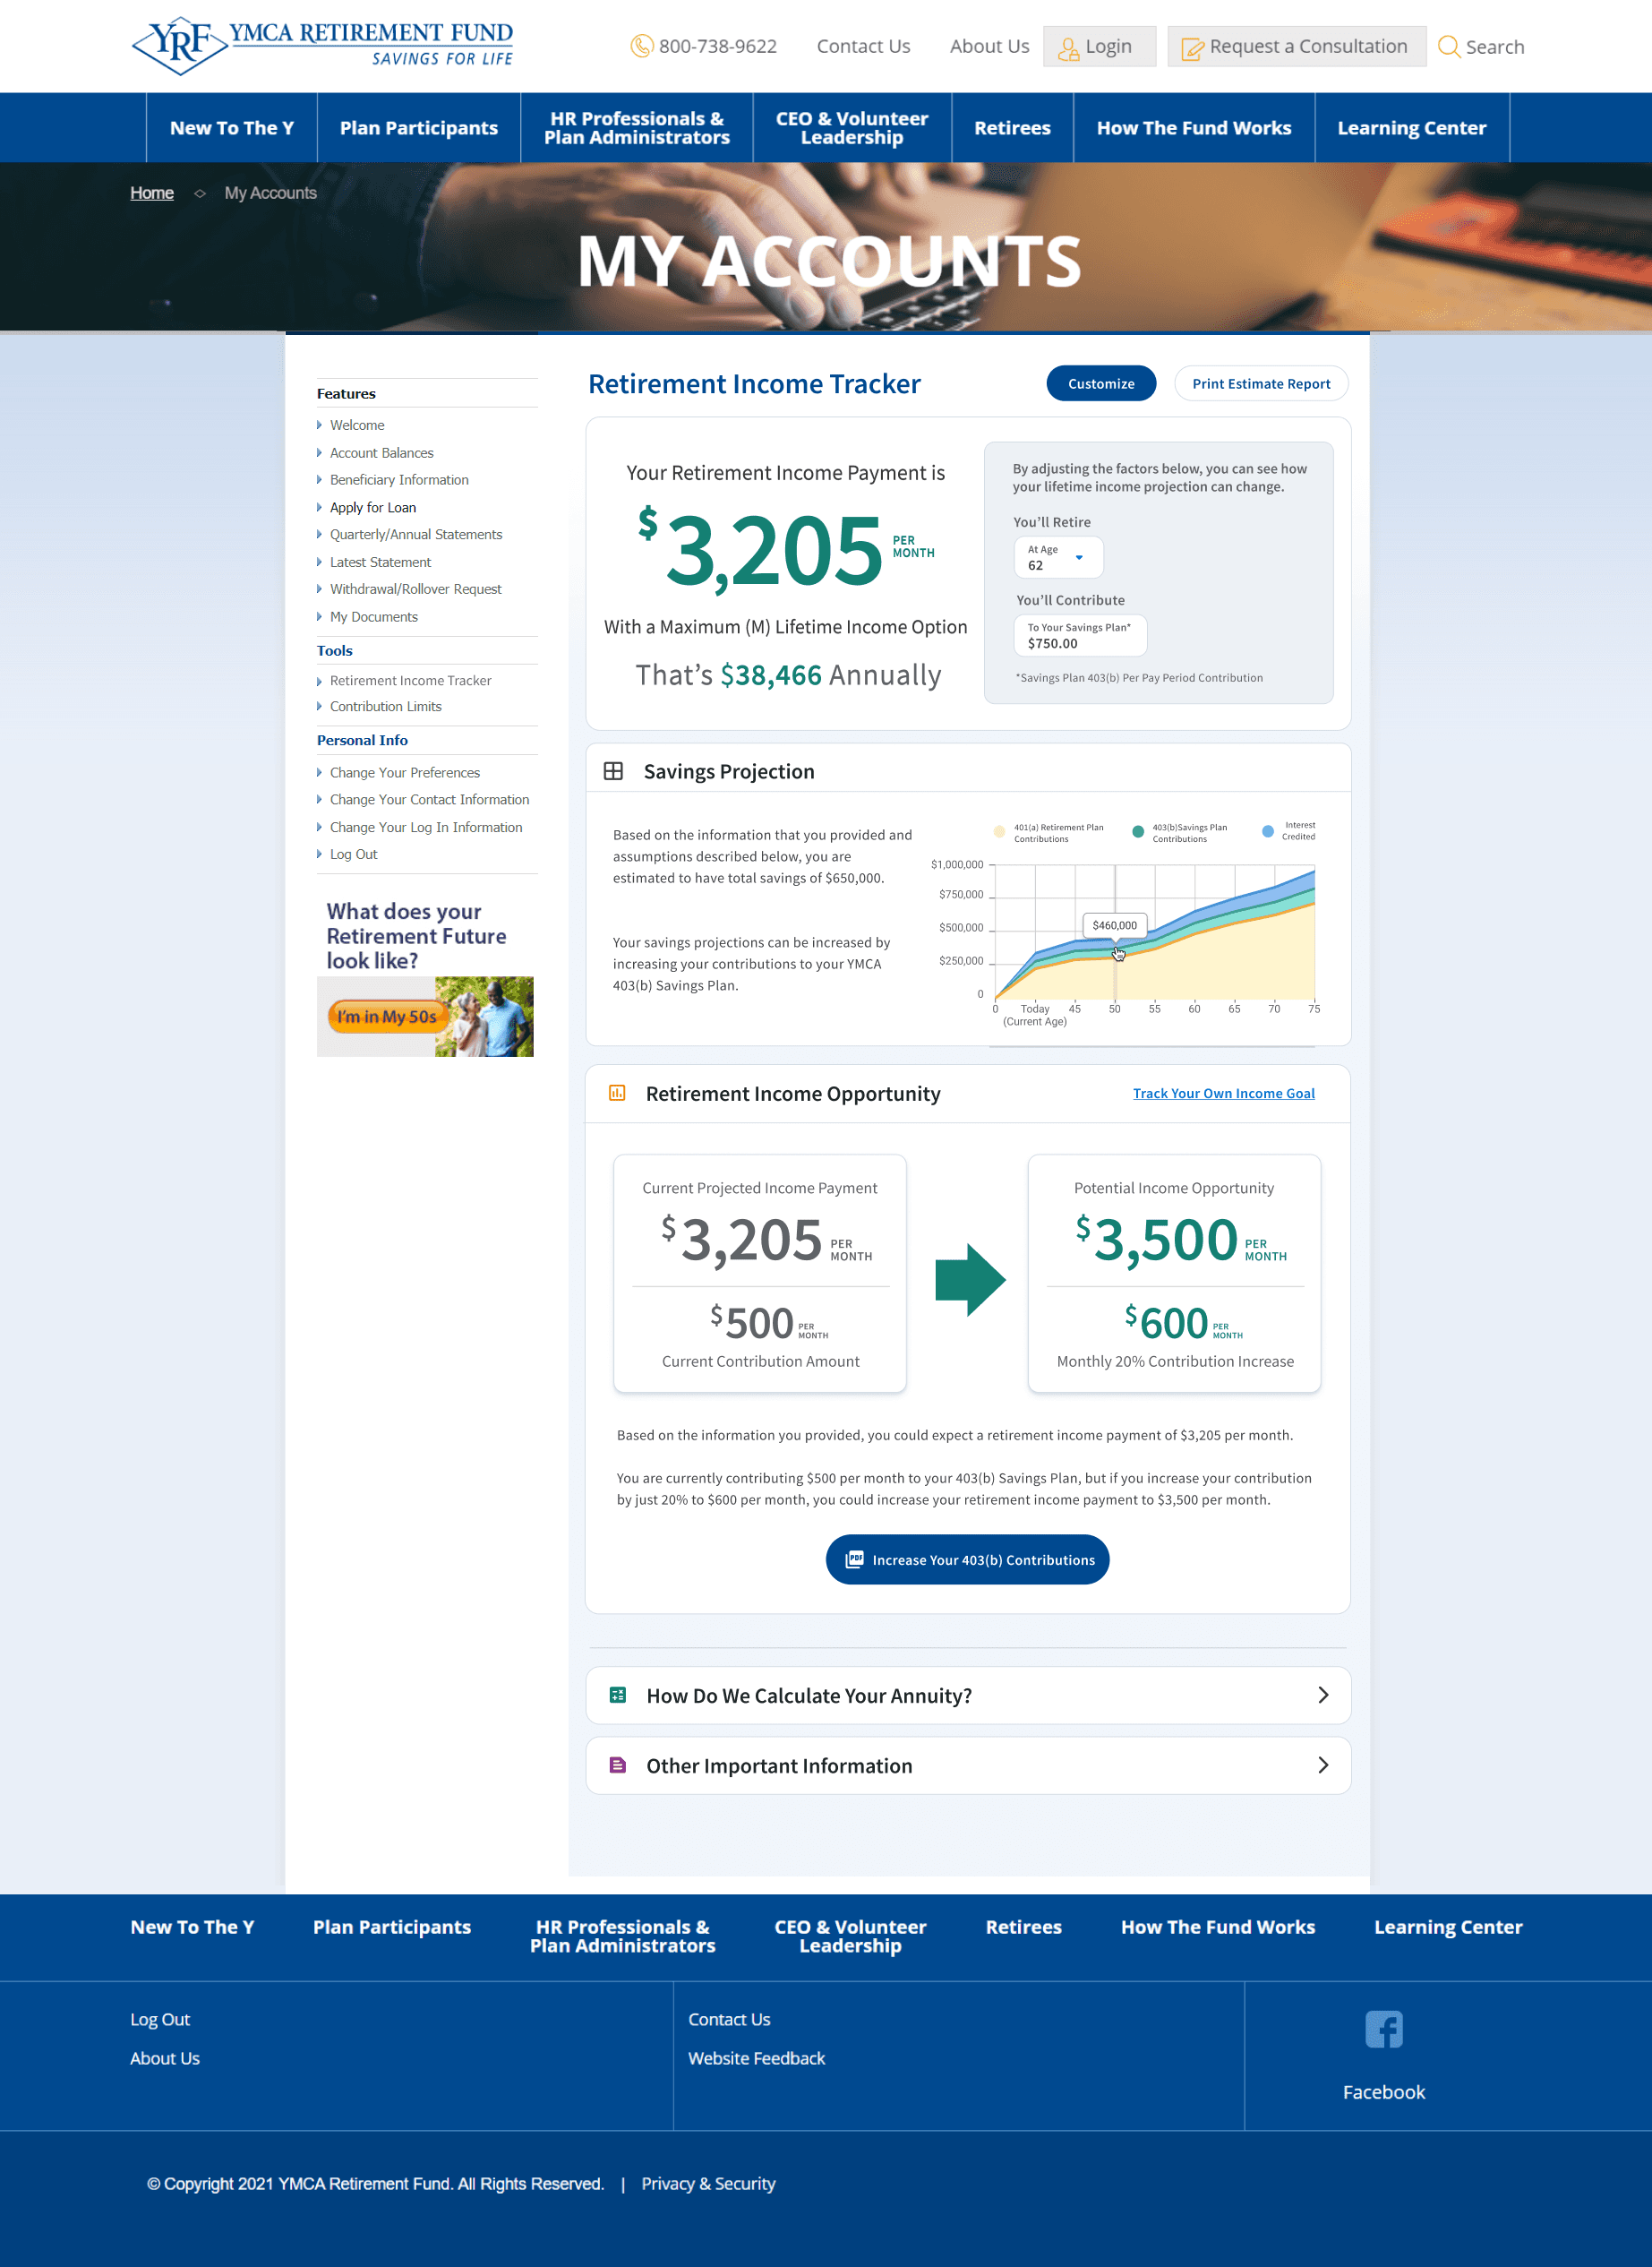
Task: Click Website Feedback footer link
Action: pos(756,2058)
